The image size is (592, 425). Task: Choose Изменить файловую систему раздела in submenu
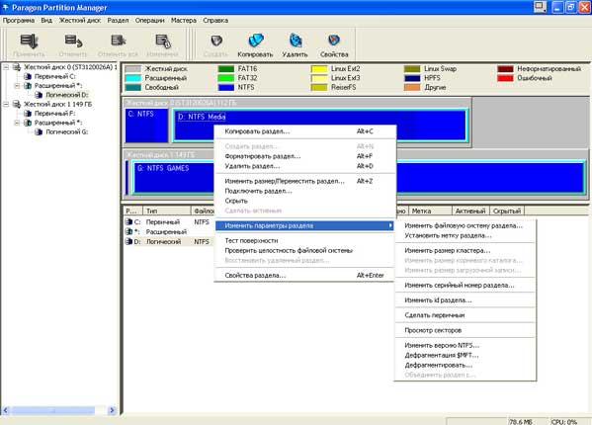tap(465, 225)
